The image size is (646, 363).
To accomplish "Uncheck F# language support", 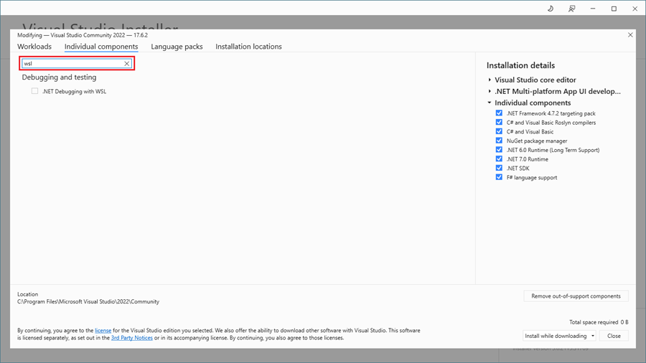I will (x=499, y=177).
